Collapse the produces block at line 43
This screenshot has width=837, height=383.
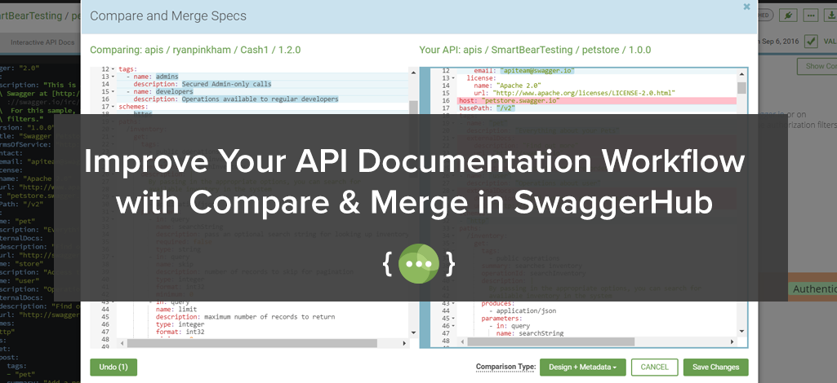(453, 304)
